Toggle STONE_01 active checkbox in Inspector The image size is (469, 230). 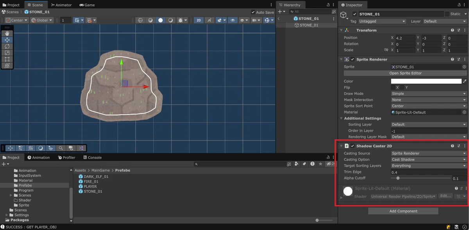[354, 14]
